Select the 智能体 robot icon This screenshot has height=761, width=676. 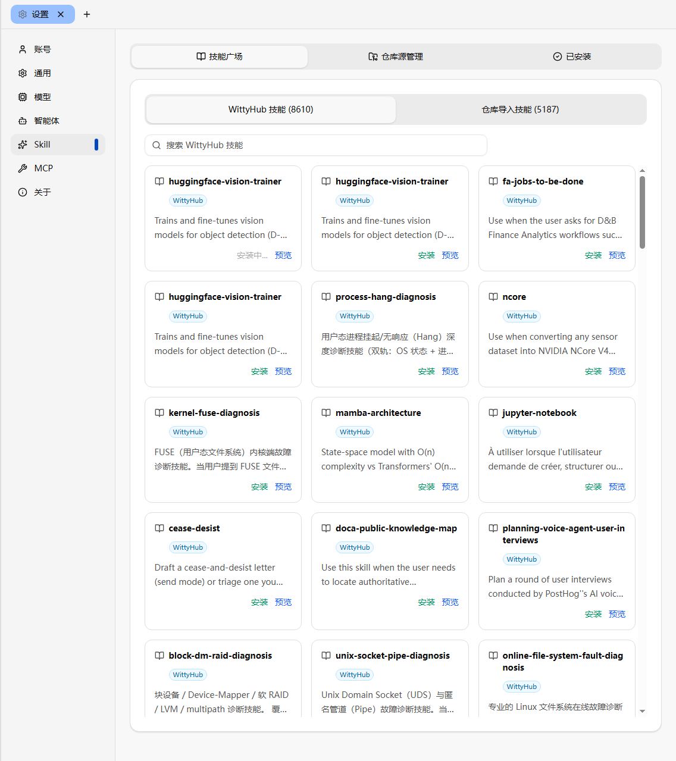pyautogui.click(x=23, y=121)
